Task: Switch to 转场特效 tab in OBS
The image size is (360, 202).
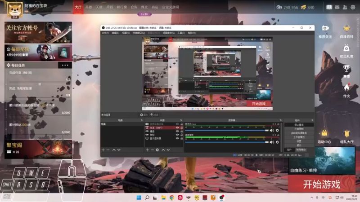Action: click(301, 150)
